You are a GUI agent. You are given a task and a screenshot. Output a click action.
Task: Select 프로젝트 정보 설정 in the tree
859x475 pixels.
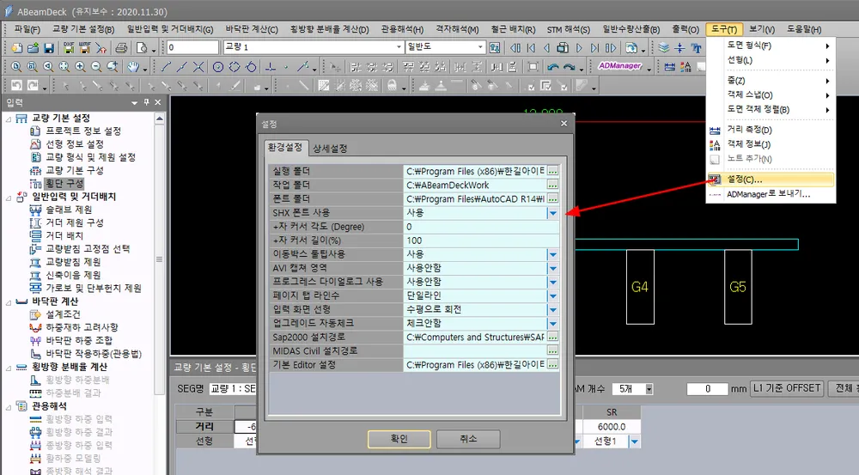click(83, 131)
